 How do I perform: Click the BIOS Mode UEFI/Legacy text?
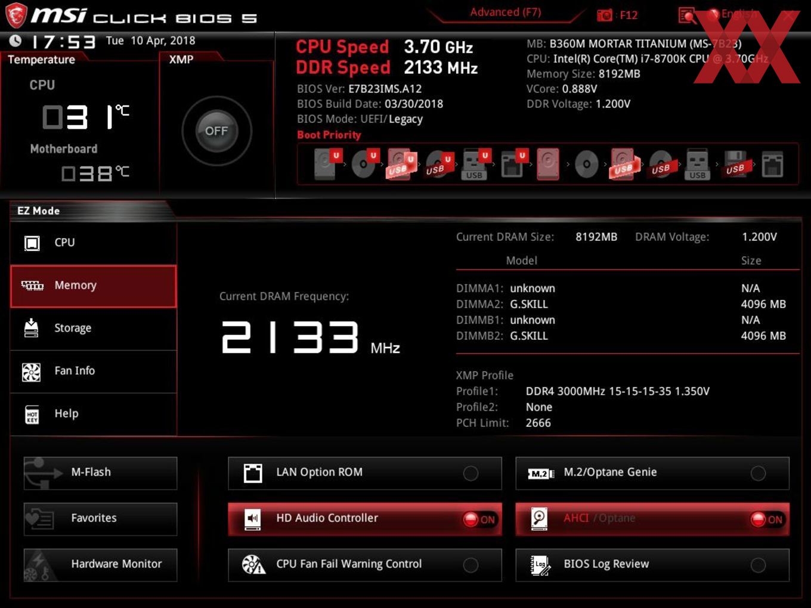coord(360,119)
